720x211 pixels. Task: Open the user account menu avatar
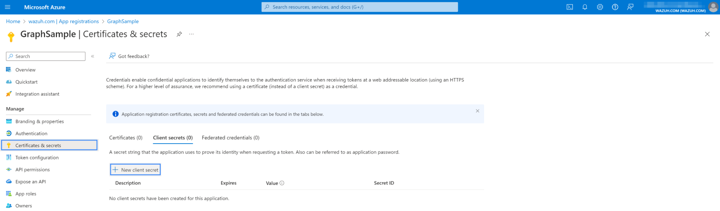pyautogui.click(x=713, y=7)
